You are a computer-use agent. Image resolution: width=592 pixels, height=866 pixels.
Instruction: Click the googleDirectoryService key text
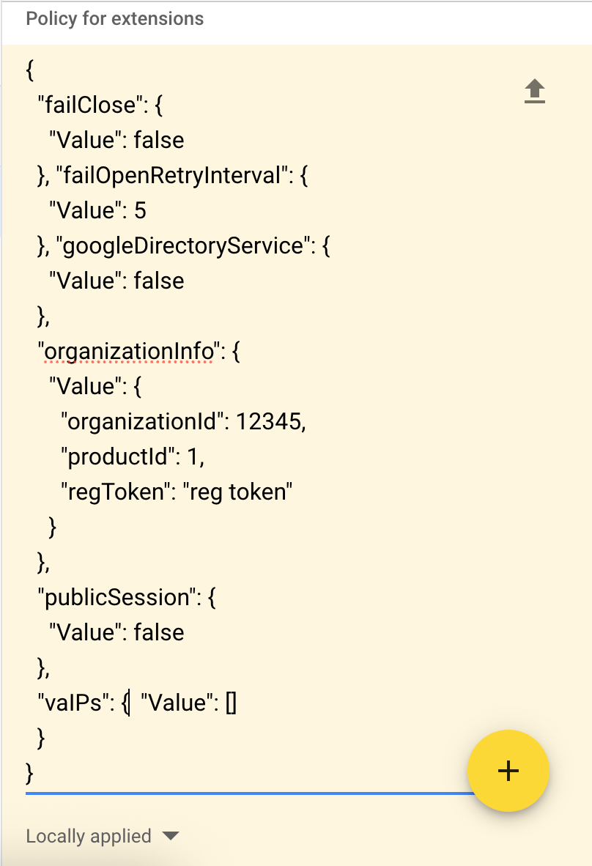(183, 245)
